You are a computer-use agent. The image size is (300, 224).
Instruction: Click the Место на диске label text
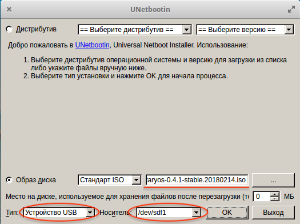coord(127,197)
